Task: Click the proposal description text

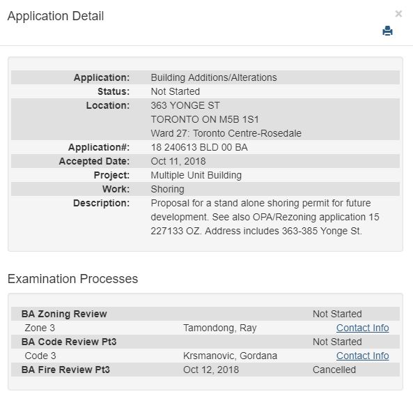Action: tap(265, 217)
